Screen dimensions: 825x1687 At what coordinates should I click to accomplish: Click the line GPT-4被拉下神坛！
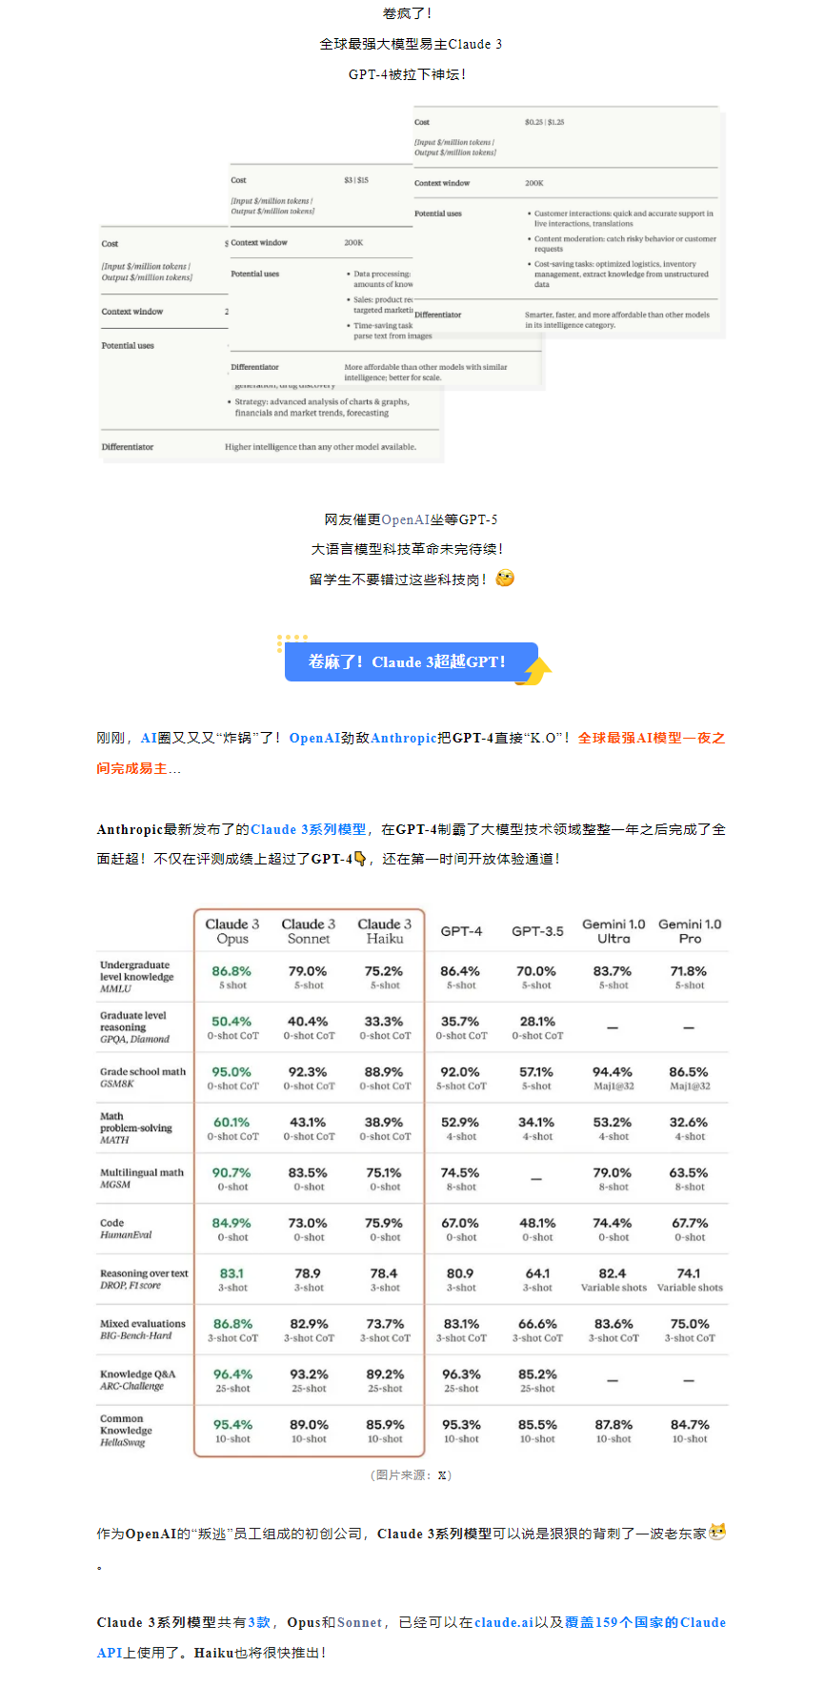click(x=408, y=74)
